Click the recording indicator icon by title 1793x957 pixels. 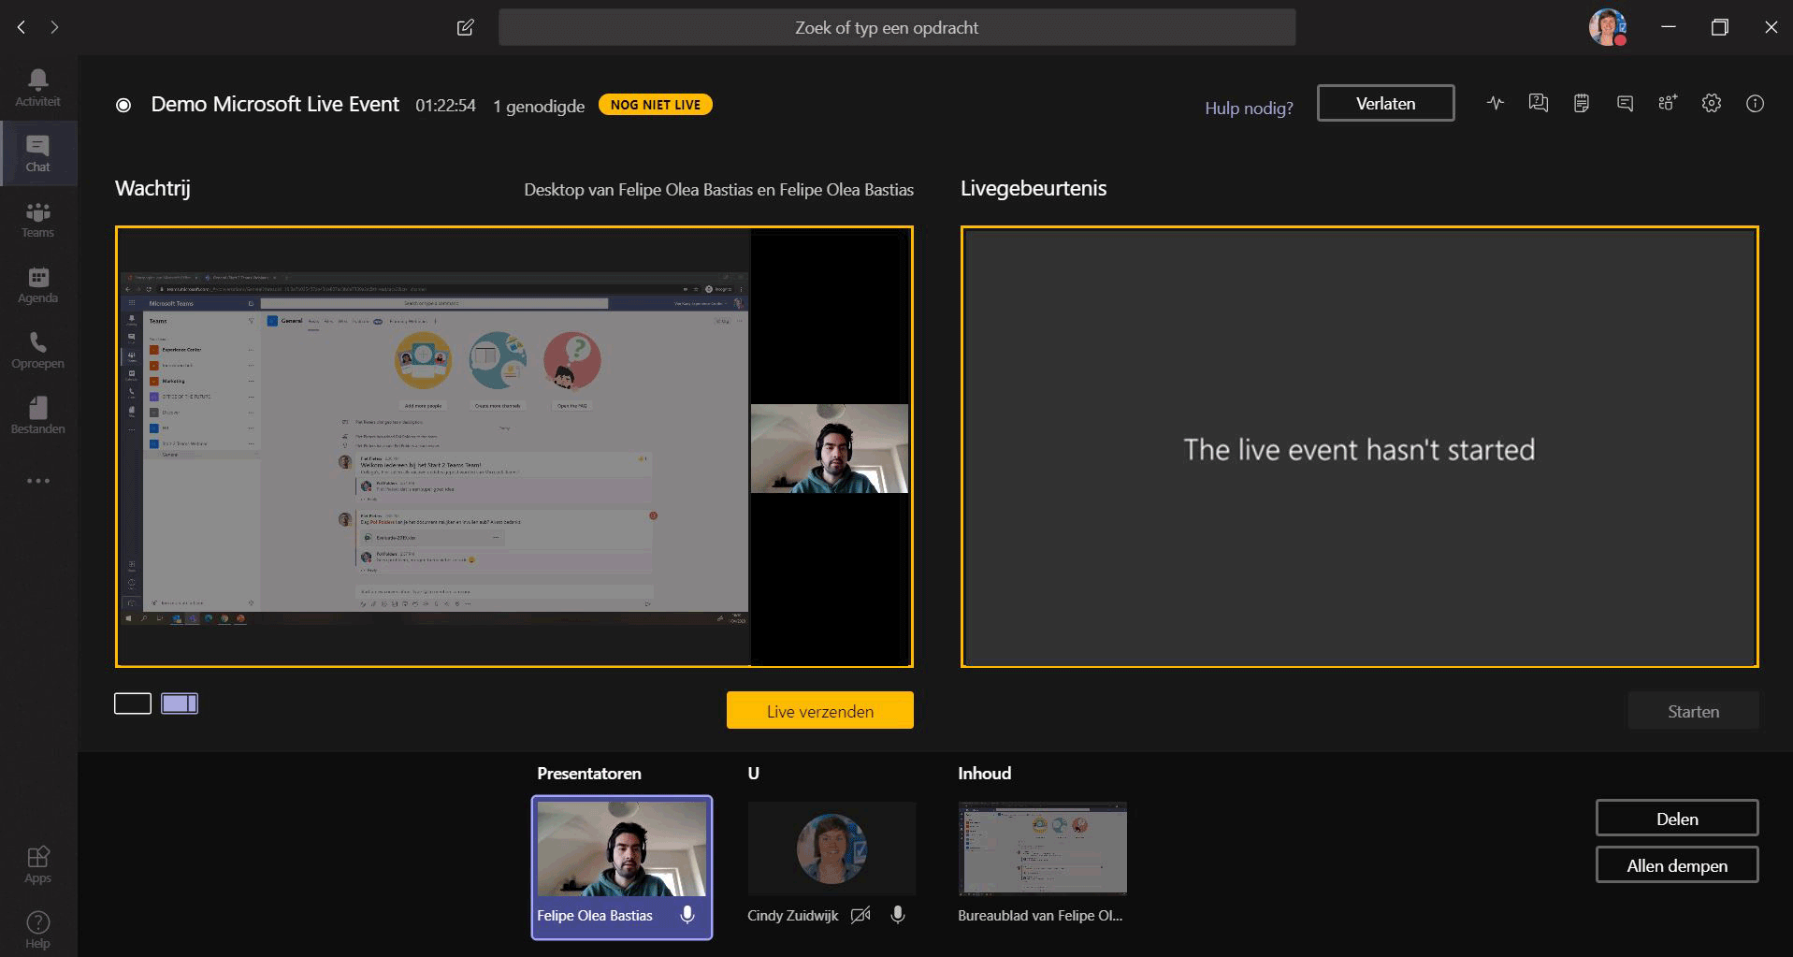click(x=123, y=105)
